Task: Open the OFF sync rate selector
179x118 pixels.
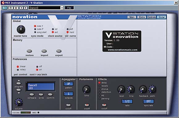Action: pos(148,101)
